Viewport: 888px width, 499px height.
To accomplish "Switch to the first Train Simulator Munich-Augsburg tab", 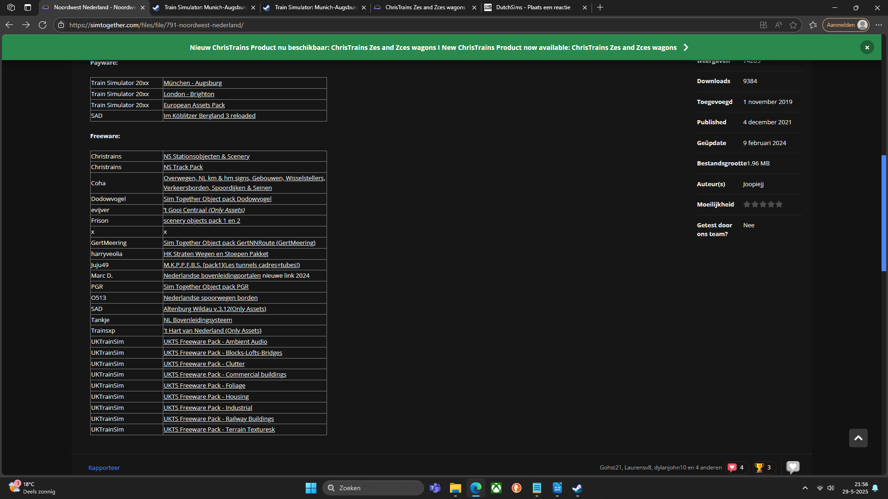I will coord(205,7).
